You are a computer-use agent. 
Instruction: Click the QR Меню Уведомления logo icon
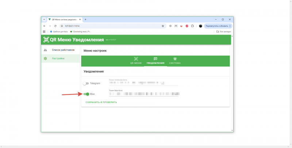[x=46, y=40]
